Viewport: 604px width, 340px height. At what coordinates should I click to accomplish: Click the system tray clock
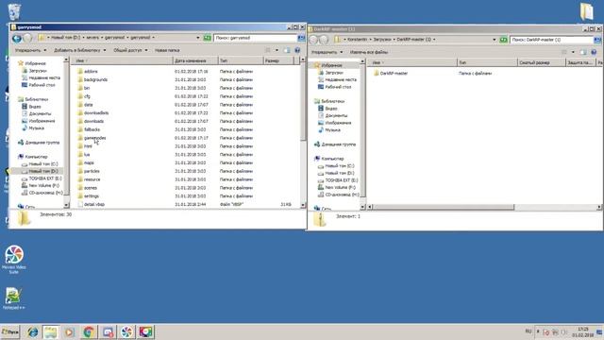click(583, 331)
